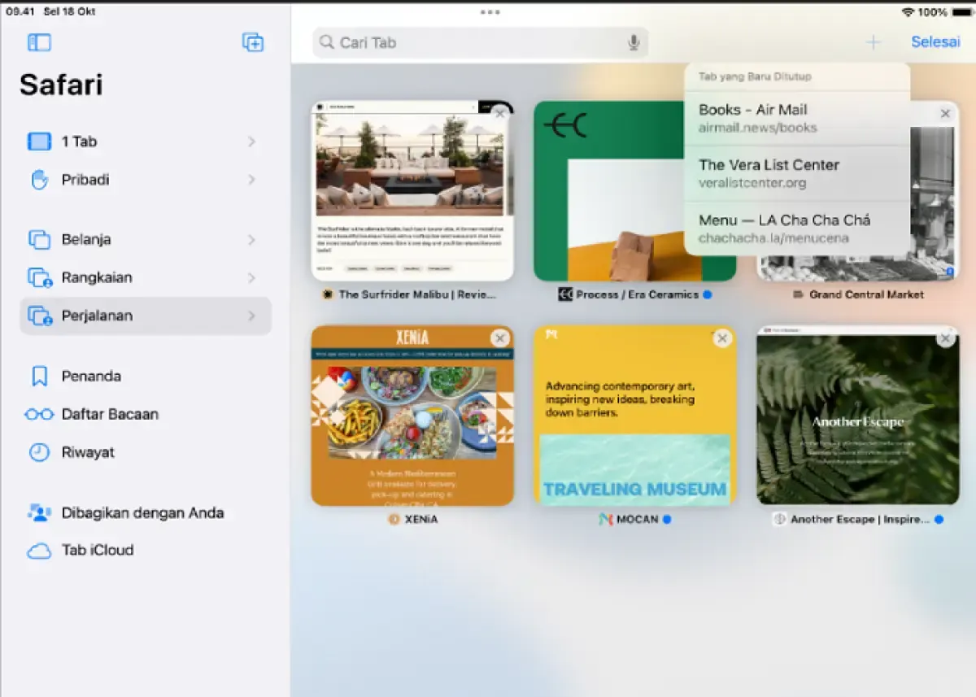Open the XENiA tab thumbnail
The height and width of the screenshot is (697, 976).
[412, 416]
